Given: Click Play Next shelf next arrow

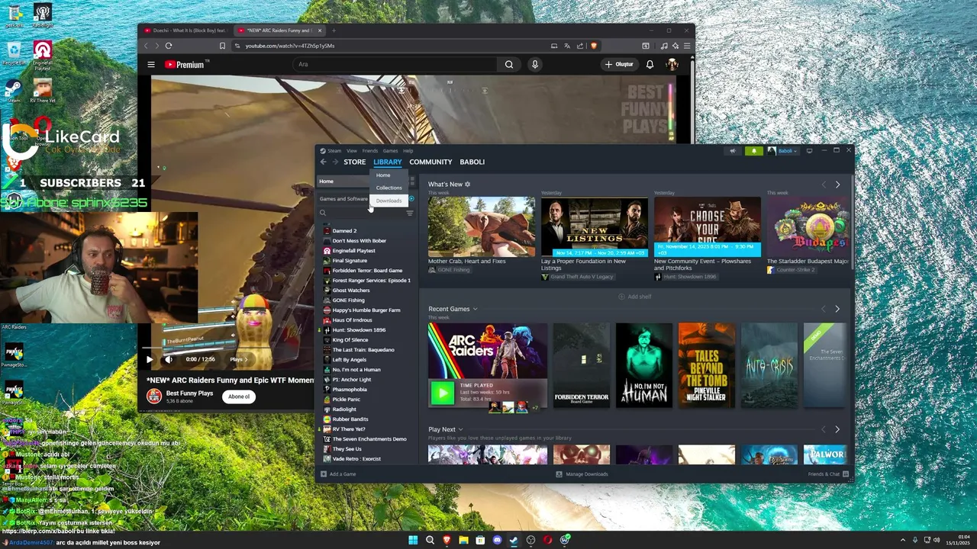Looking at the screenshot, I should point(837,429).
